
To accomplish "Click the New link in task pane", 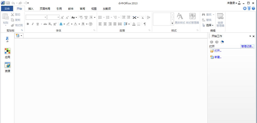I will click(x=218, y=57).
